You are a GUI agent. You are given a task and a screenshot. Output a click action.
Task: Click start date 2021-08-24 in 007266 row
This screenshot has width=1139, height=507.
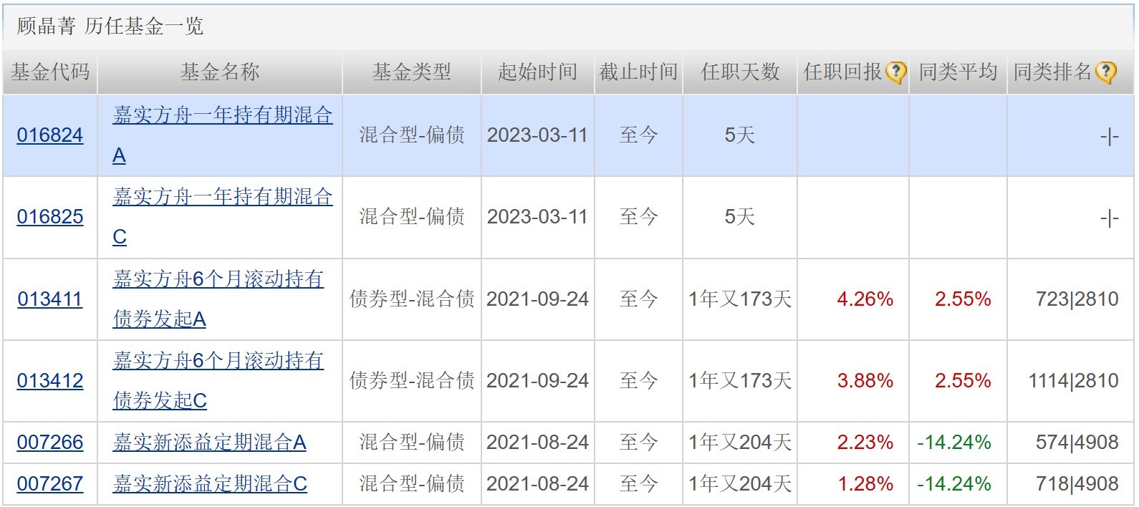coord(537,443)
